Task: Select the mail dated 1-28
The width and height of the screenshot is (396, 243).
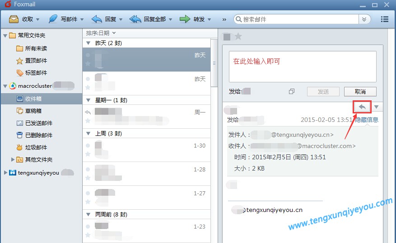Action: [146, 174]
